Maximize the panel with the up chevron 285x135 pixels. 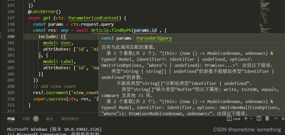click(276, 119)
